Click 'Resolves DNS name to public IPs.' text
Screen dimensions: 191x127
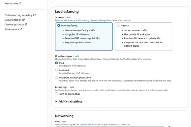[82, 38]
